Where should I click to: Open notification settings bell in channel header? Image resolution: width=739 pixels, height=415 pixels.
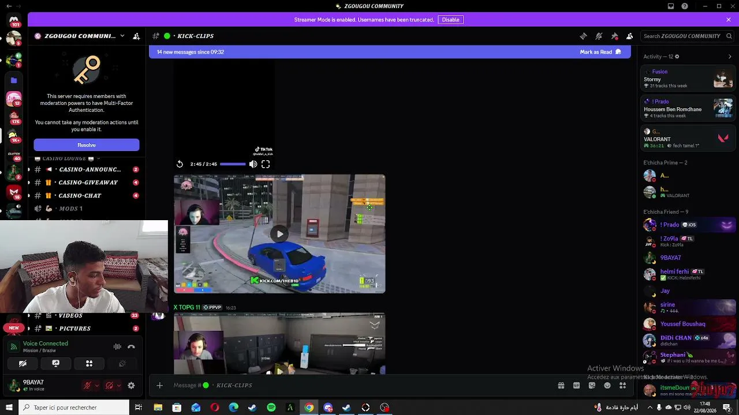599,36
